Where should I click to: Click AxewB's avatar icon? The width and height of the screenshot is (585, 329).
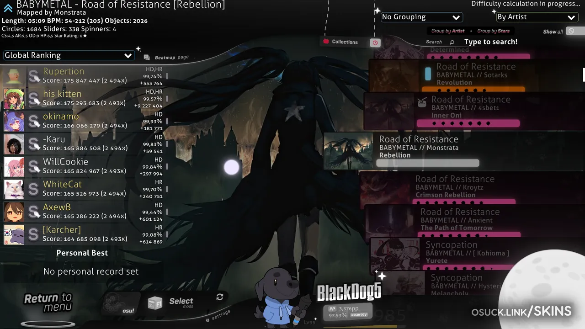tap(14, 212)
